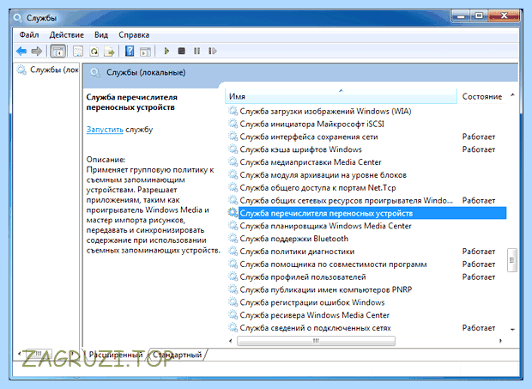
Task: Sort by the Имя column header
Action: [341, 96]
